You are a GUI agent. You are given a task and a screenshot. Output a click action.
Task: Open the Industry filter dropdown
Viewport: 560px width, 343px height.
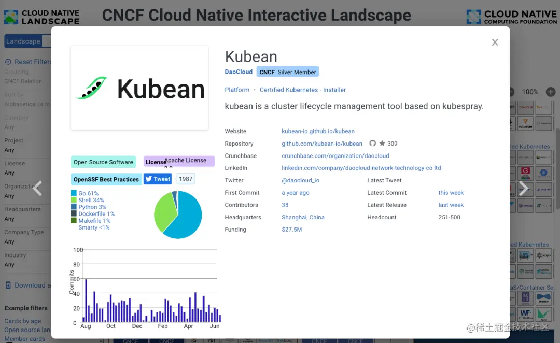pos(27,264)
